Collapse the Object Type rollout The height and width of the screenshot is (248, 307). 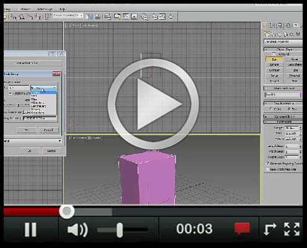pos(283,50)
